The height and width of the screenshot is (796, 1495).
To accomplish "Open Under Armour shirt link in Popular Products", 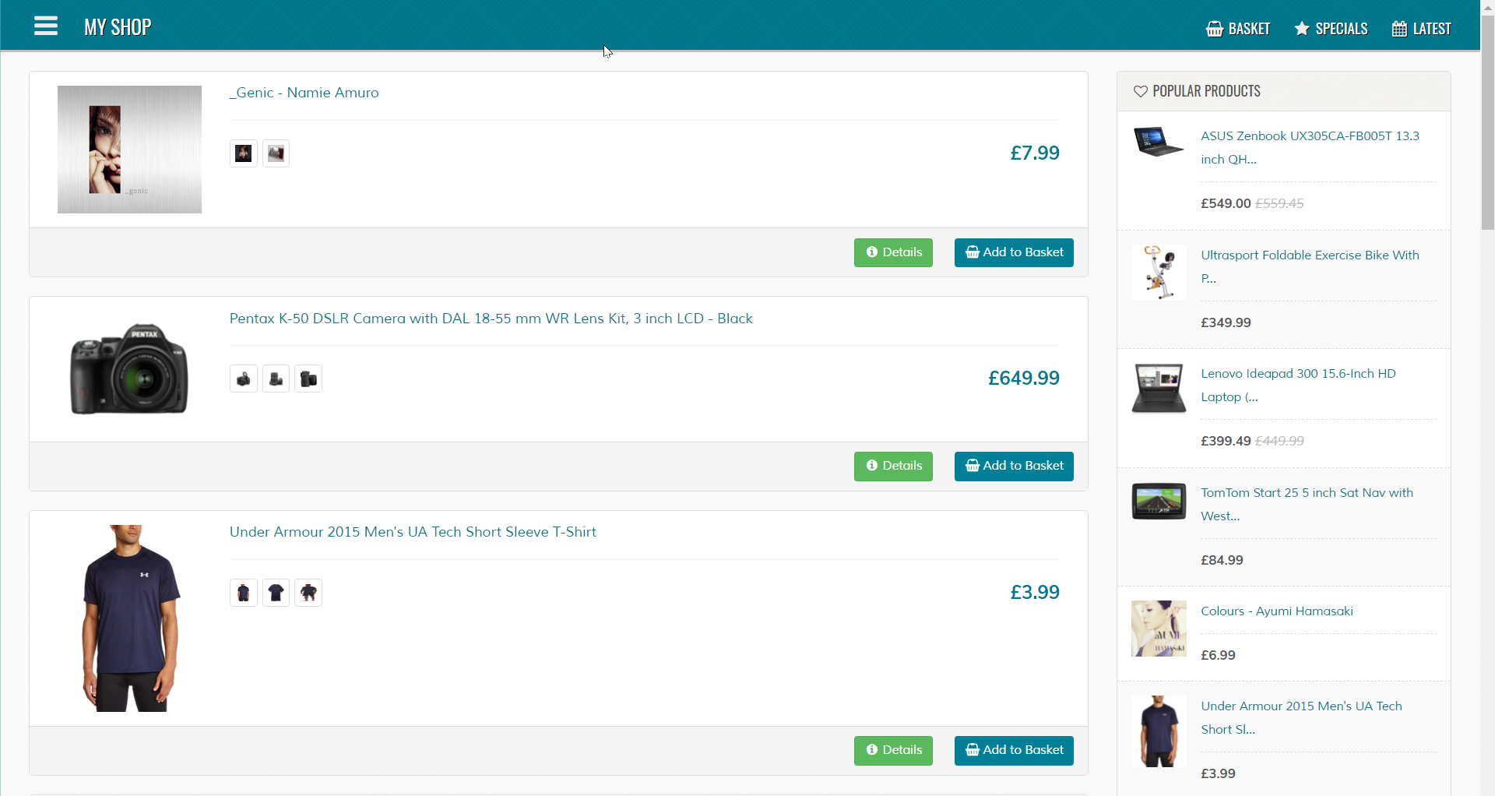I will (1301, 717).
